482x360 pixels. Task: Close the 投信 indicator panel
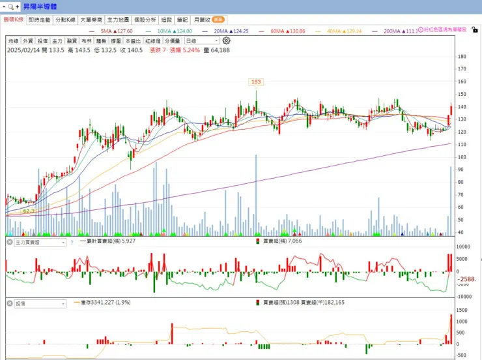click(10, 303)
